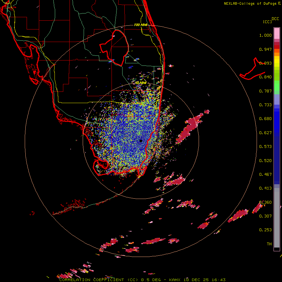The image size is (282, 282).
Task: Select the KAMX station identifier in caption
Action: (175, 280)
